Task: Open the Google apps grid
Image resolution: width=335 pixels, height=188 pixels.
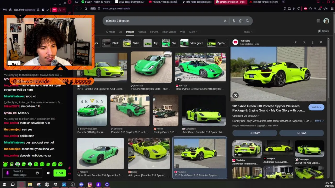Action: pos(319,21)
